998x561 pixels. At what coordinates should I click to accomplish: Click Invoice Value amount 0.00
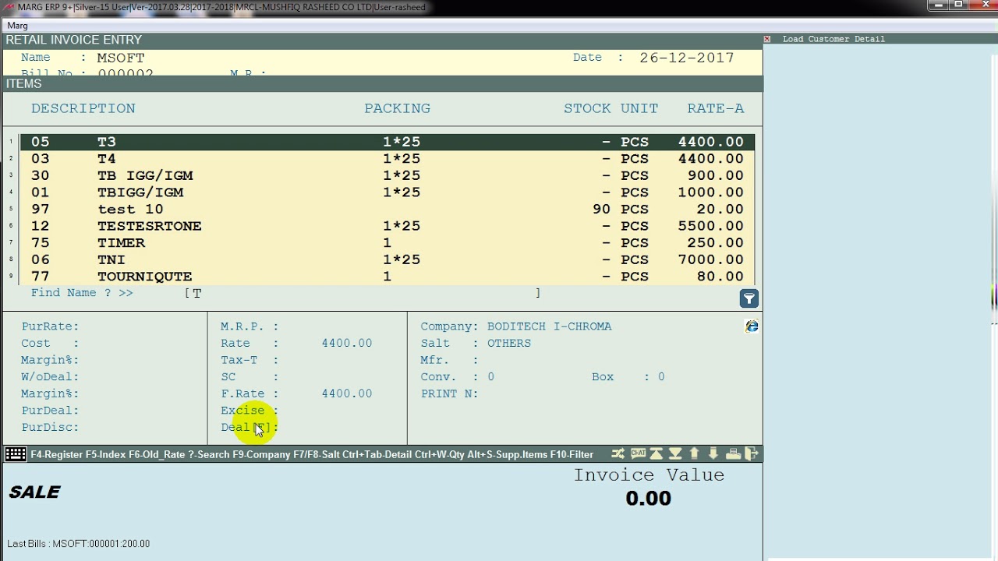click(649, 498)
